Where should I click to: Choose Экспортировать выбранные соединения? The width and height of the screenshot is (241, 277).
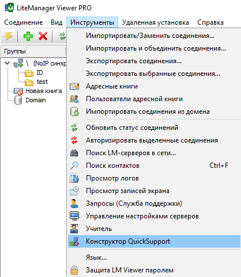click(x=154, y=74)
